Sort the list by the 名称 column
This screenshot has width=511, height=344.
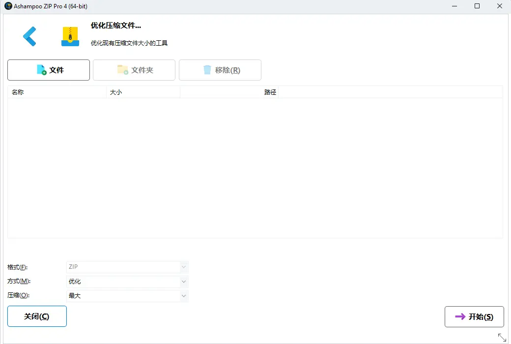[57, 92]
